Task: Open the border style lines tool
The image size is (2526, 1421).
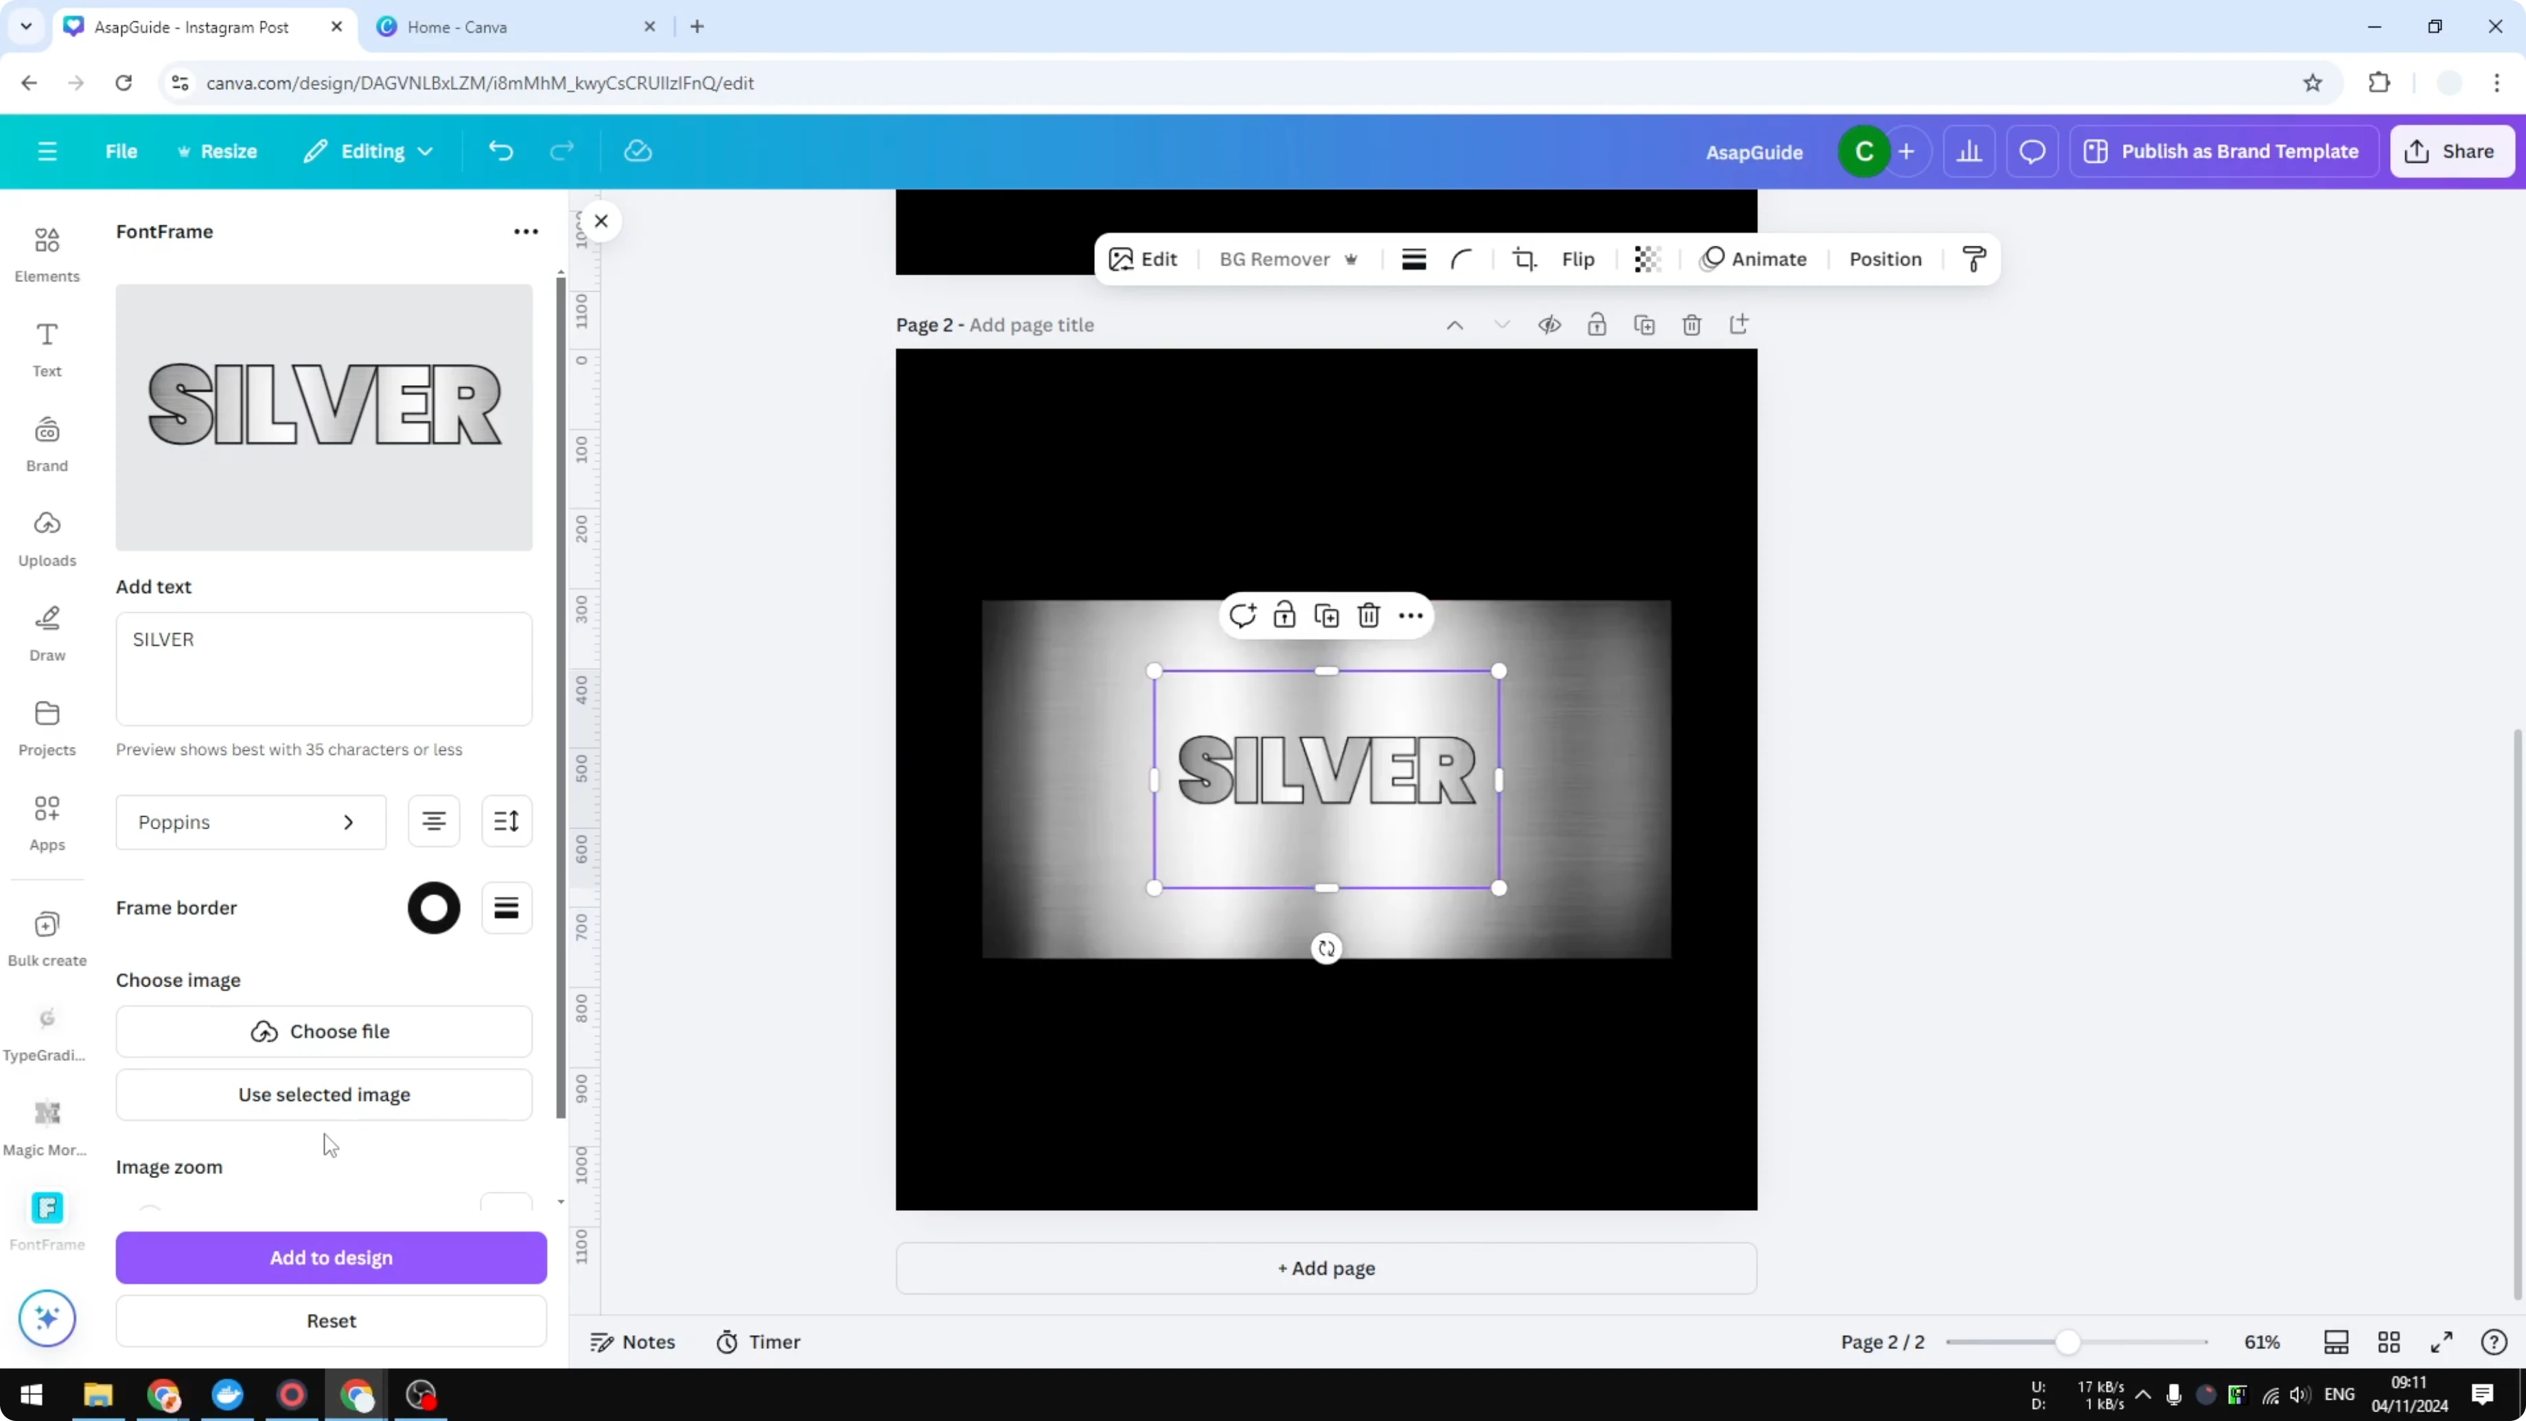Action: [x=1414, y=259]
